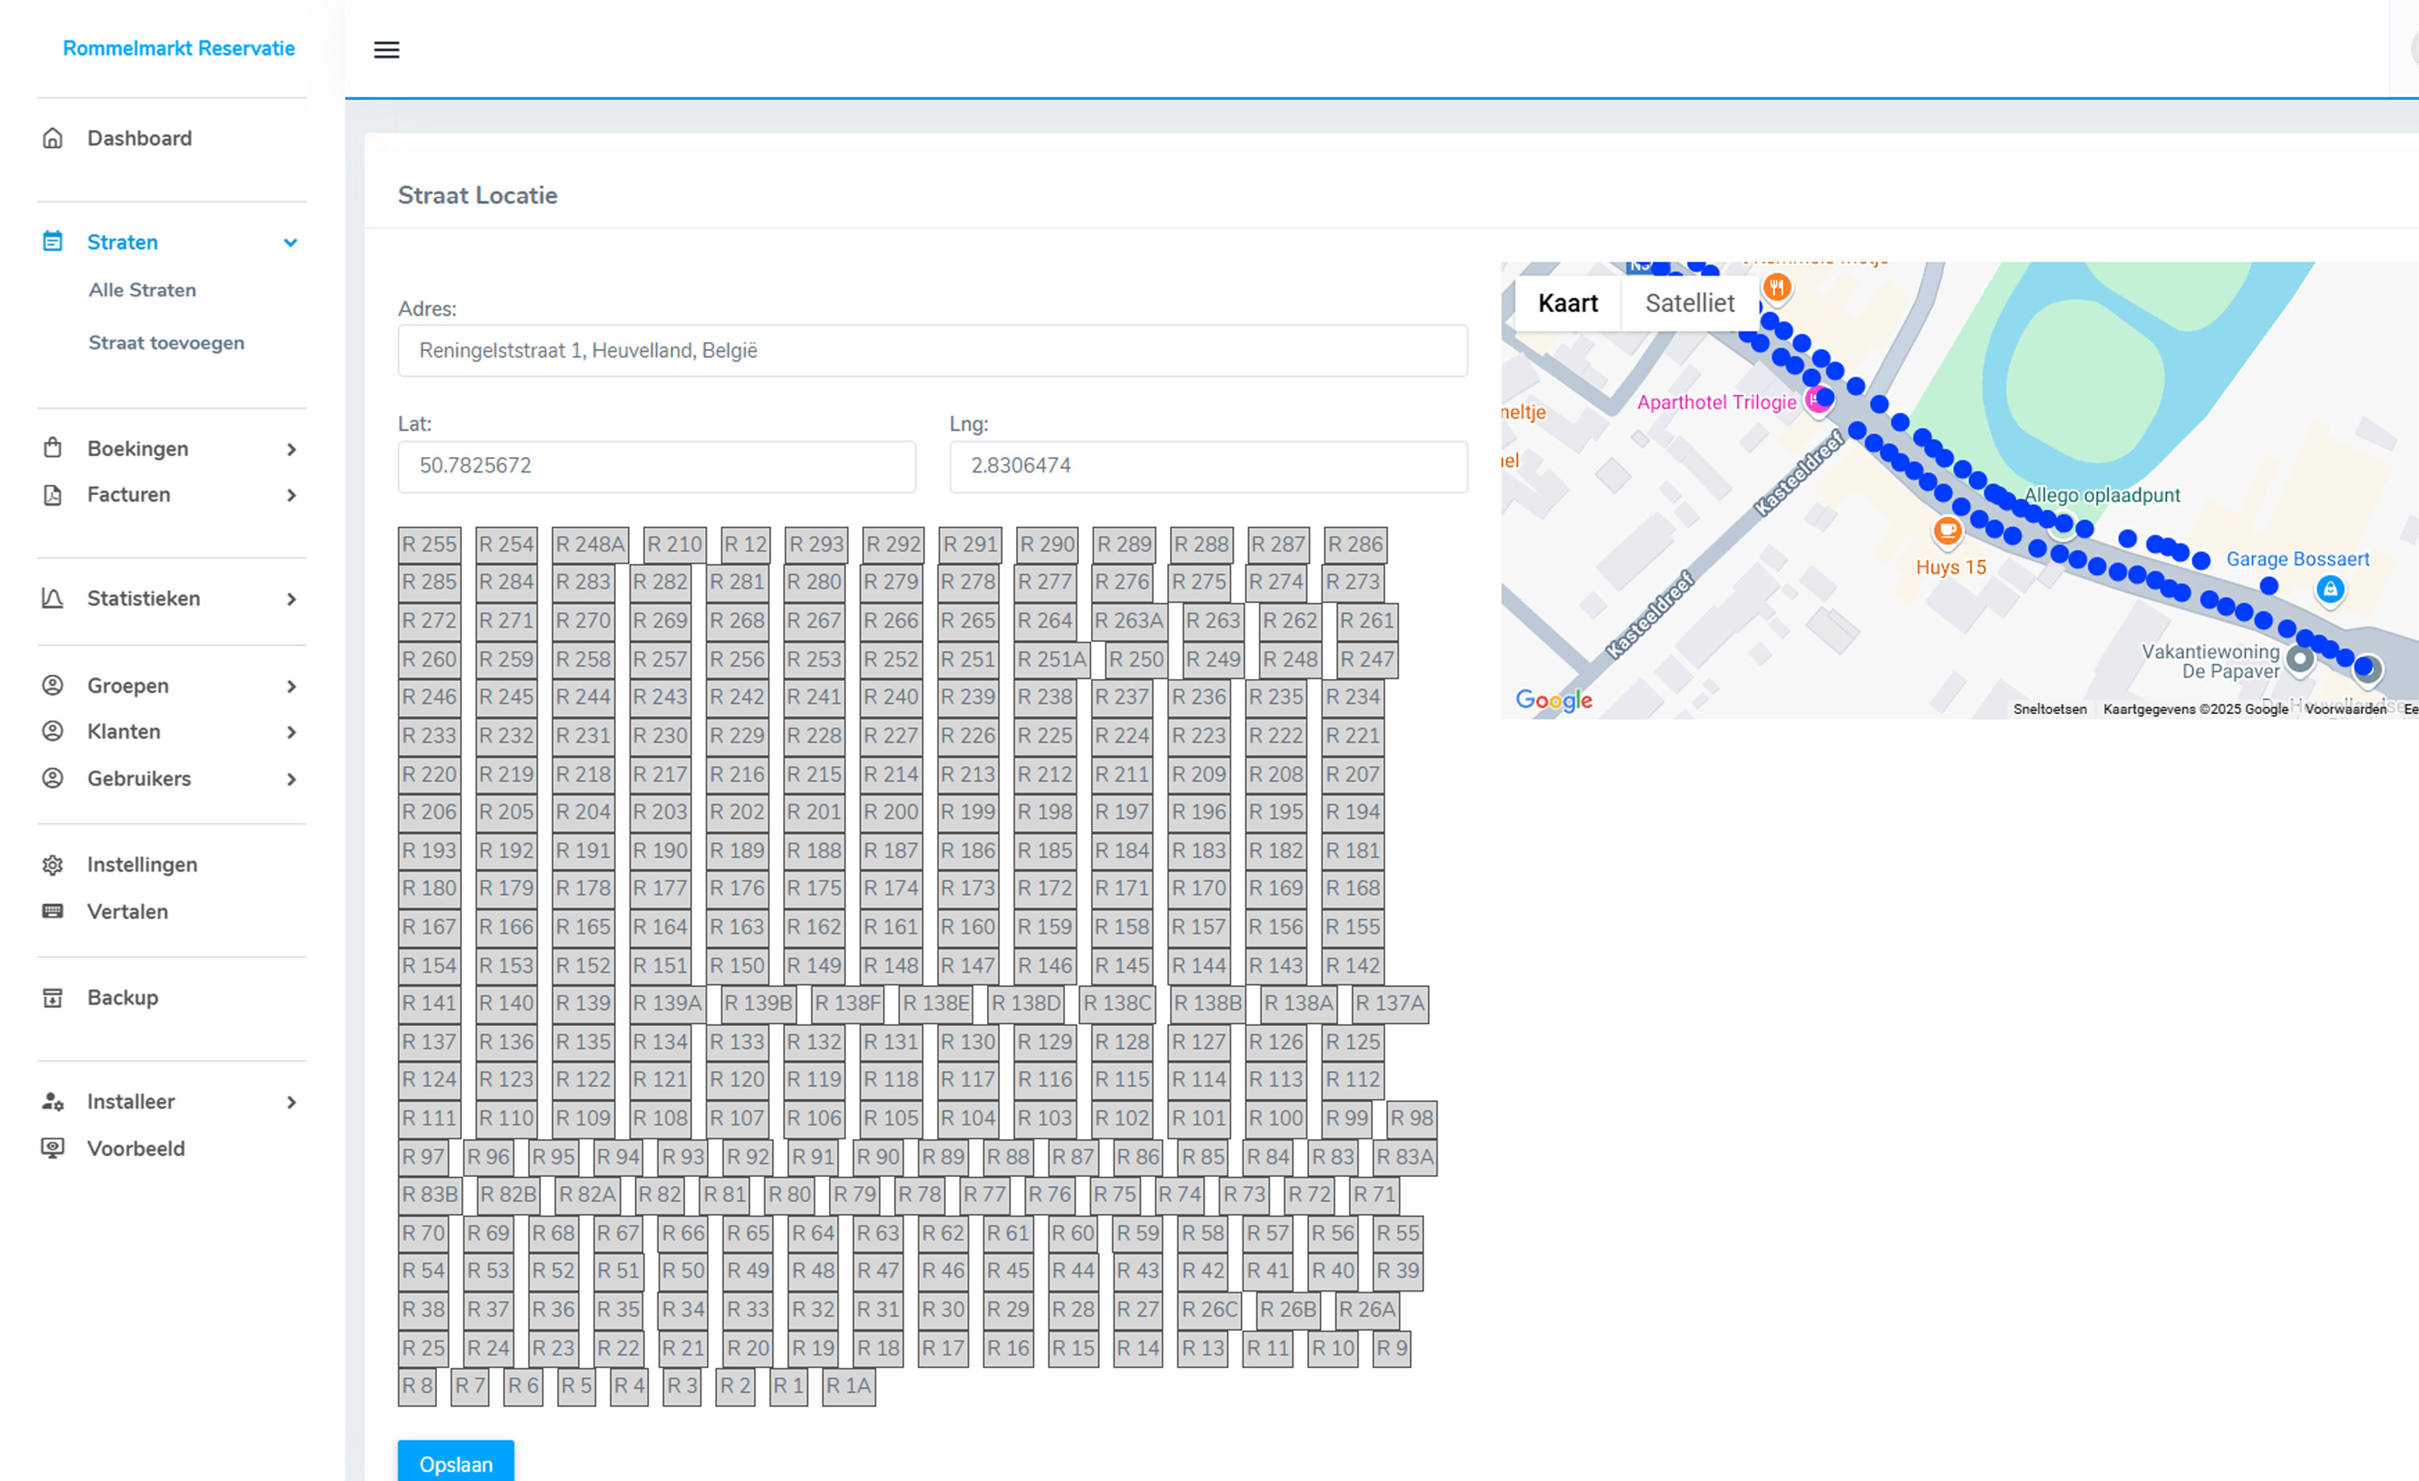The width and height of the screenshot is (2419, 1481).
Task: Expand the Facturen submenu arrow
Action: [290, 496]
